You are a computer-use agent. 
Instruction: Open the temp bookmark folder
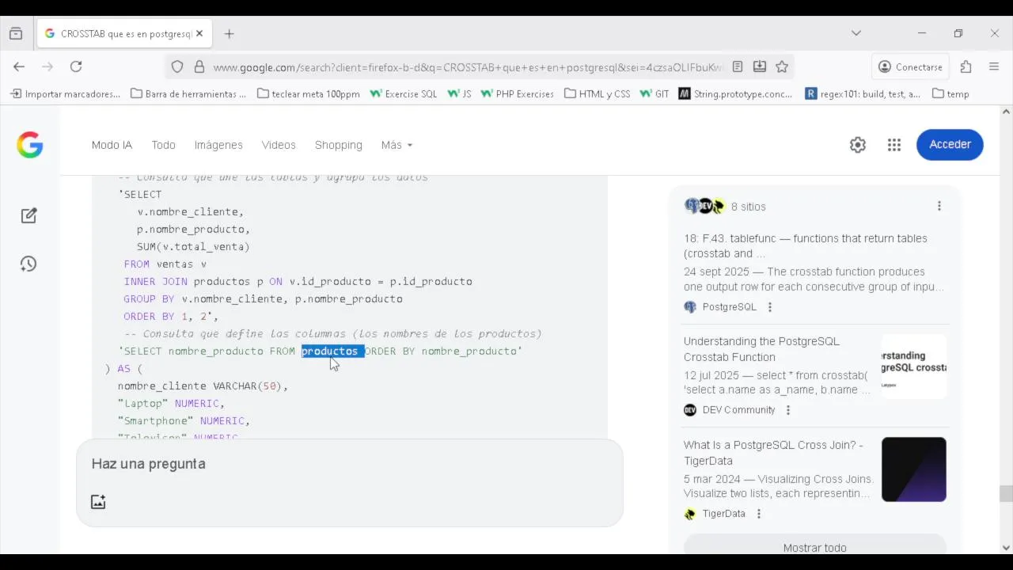coord(950,93)
